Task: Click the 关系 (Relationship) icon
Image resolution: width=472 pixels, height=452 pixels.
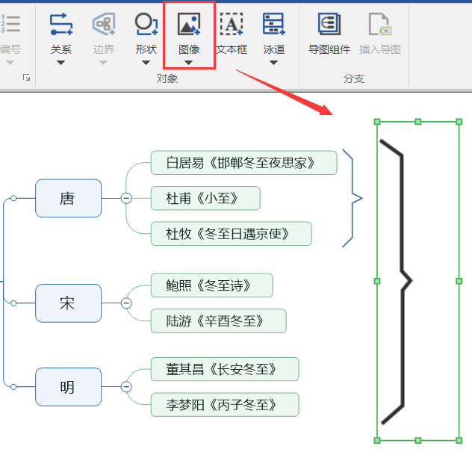Action: (x=60, y=25)
